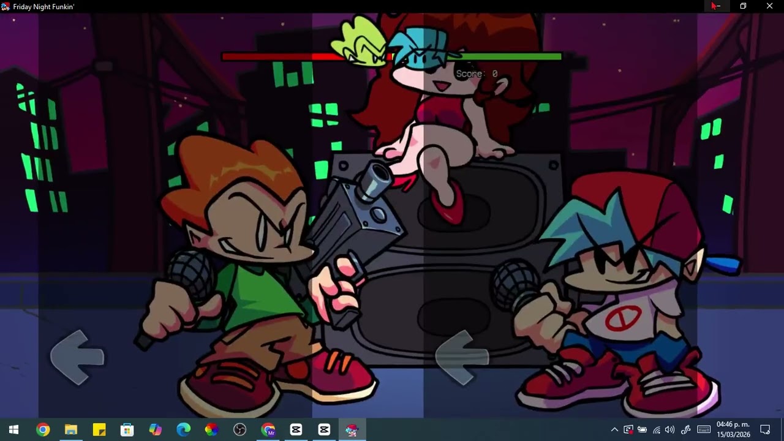
Task: Click the Friday Night Funkin' title bar icon
Action: [x=6, y=6]
